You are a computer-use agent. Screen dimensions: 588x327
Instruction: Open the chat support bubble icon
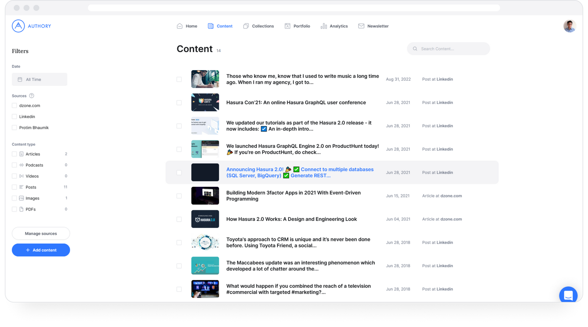coord(568,295)
